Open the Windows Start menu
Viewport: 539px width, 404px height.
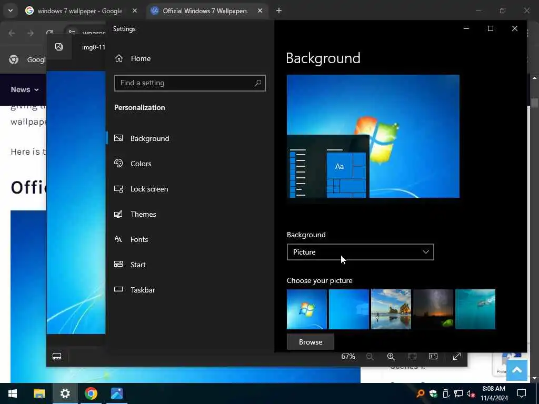(13, 393)
